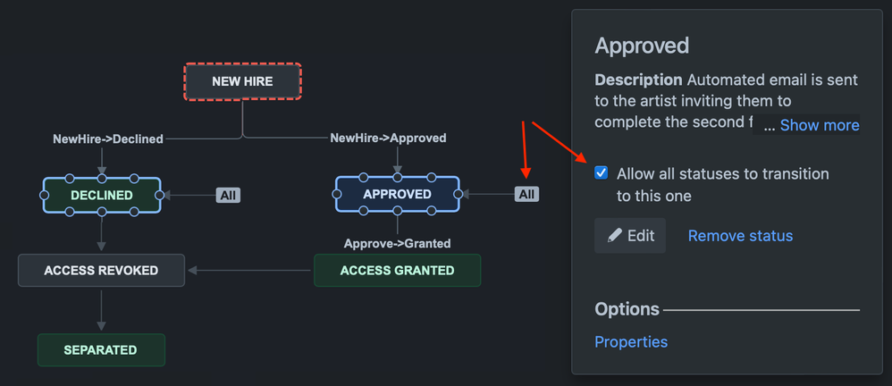Image resolution: width=892 pixels, height=386 pixels.
Task: Click left-side connector handle on DECLINED node
Action: tap(45, 195)
